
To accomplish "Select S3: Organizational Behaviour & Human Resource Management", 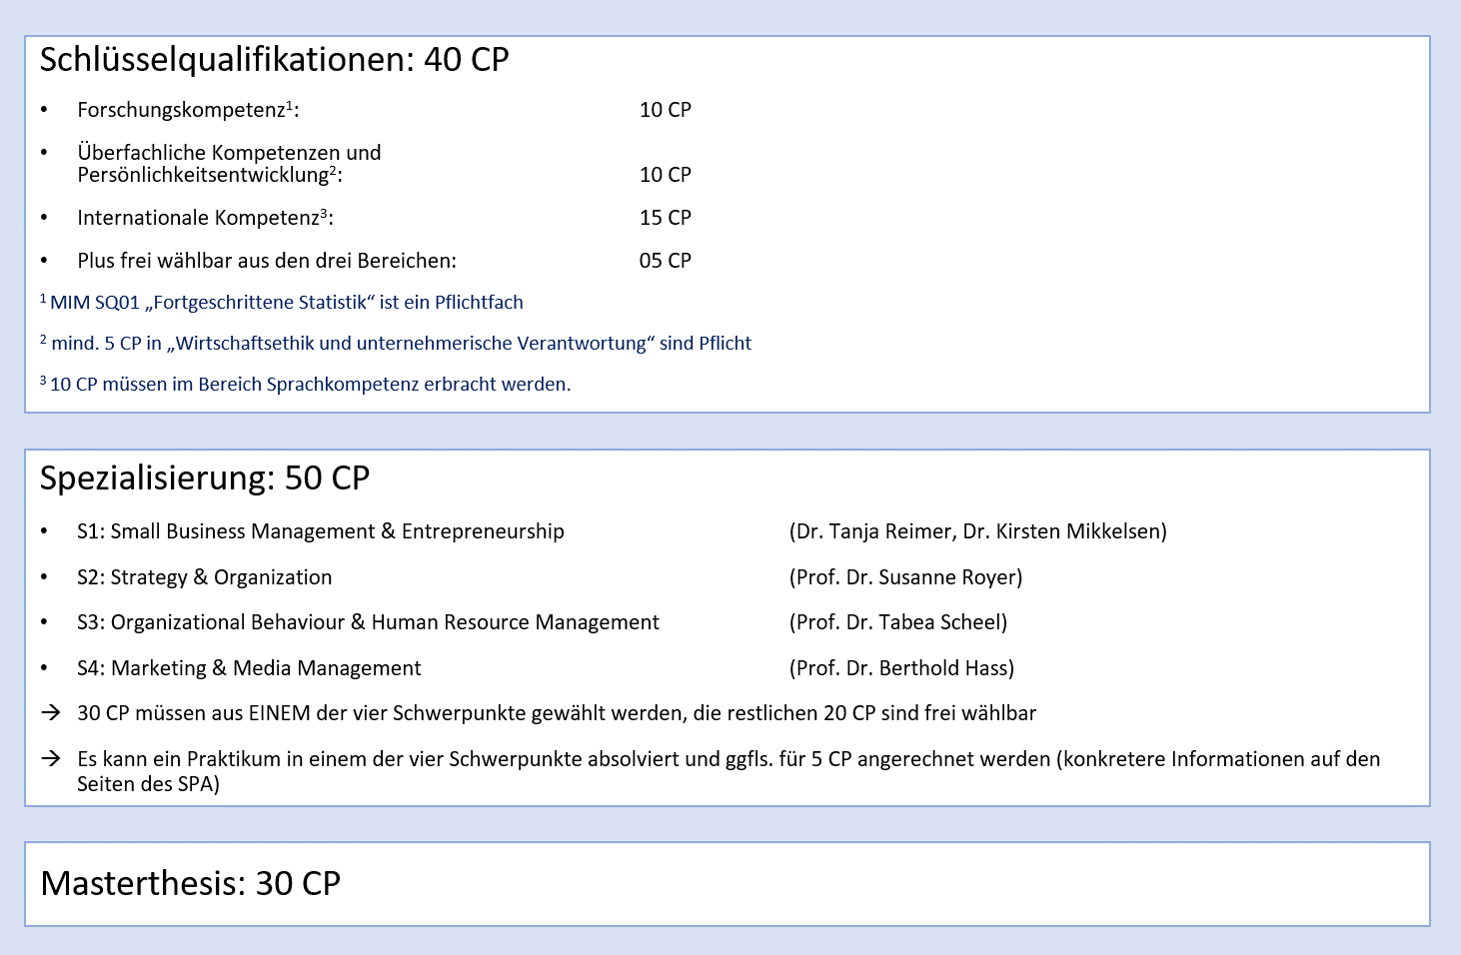I will pos(368,622).
